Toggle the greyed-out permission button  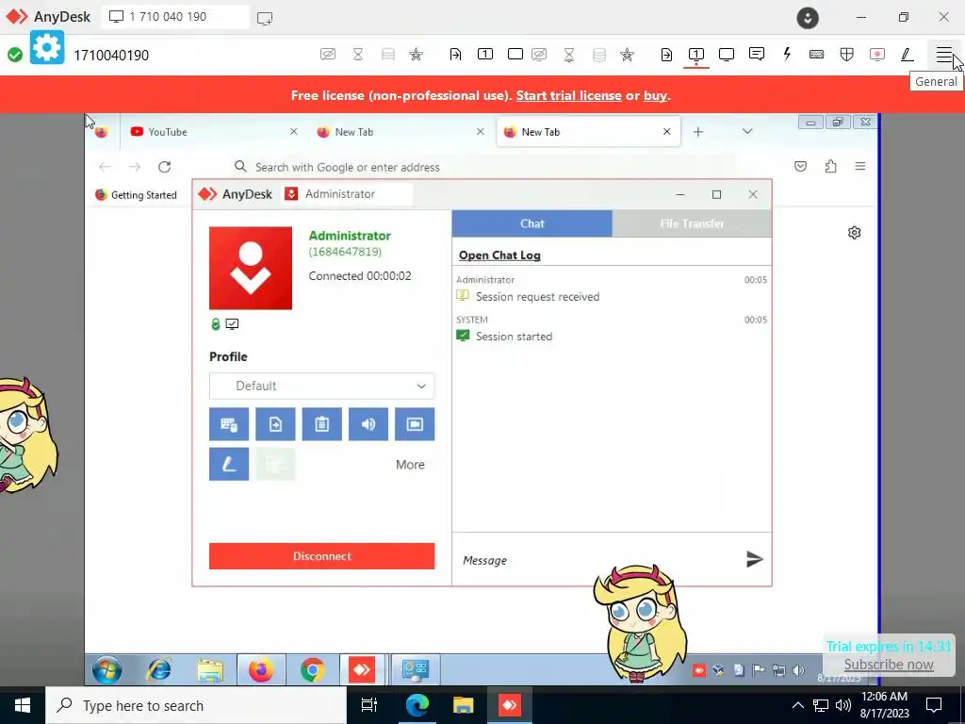point(275,464)
